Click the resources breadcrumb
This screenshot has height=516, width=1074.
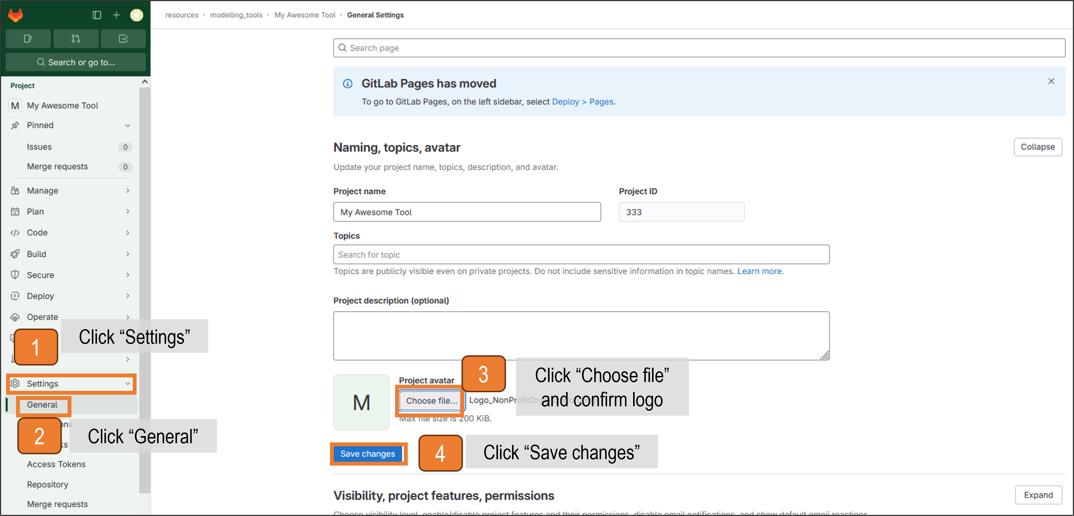click(x=182, y=15)
